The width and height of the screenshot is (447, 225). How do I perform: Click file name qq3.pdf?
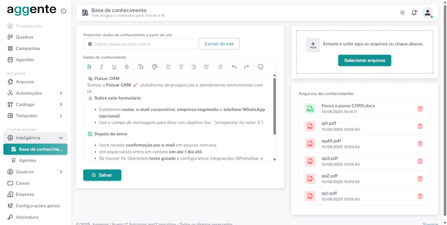tap(329, 158)
